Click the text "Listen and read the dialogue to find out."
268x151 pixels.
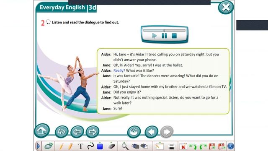coord(85,22)
